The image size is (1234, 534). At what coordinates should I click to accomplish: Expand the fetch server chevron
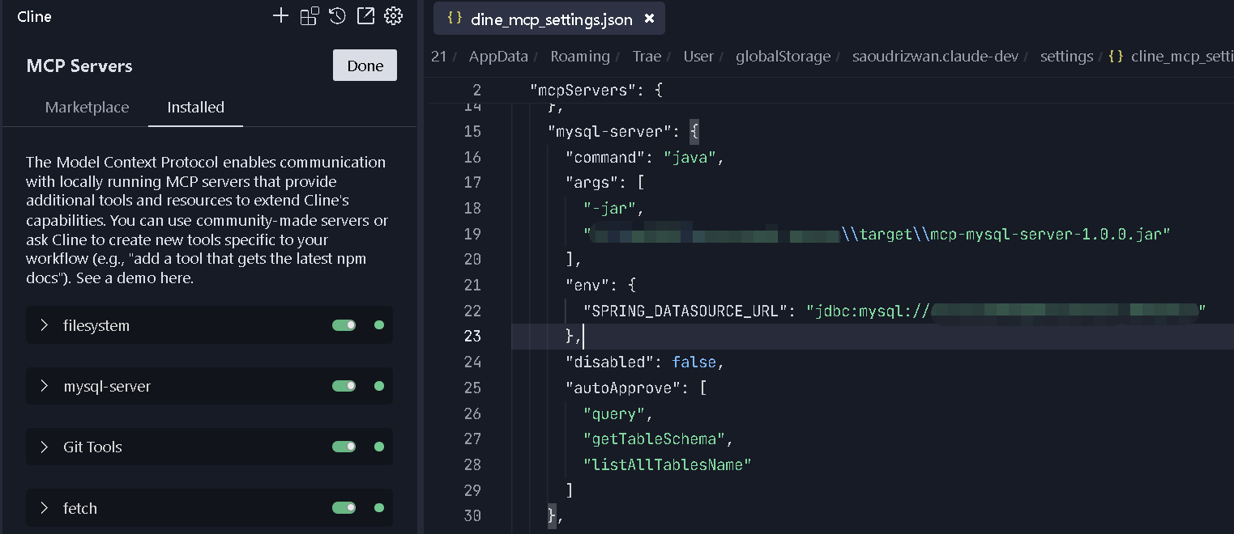(x=45, y=508)
